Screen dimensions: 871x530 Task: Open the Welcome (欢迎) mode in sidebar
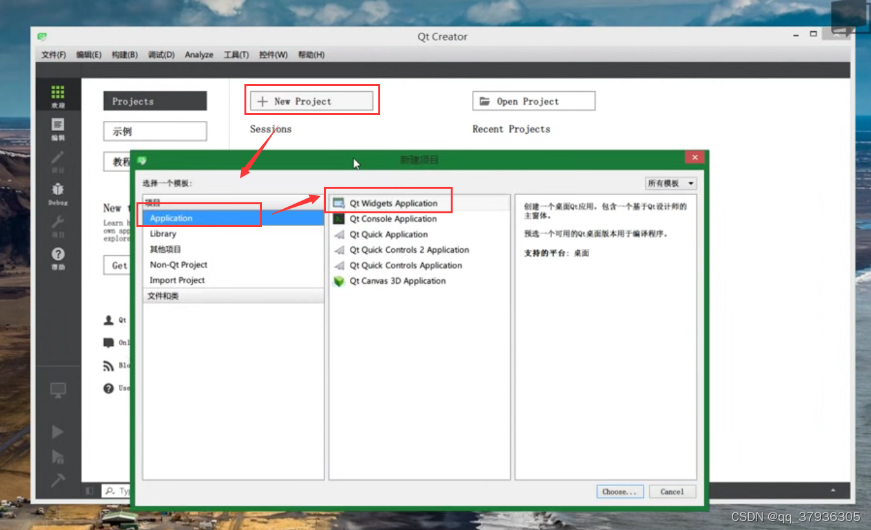(58, 96)
